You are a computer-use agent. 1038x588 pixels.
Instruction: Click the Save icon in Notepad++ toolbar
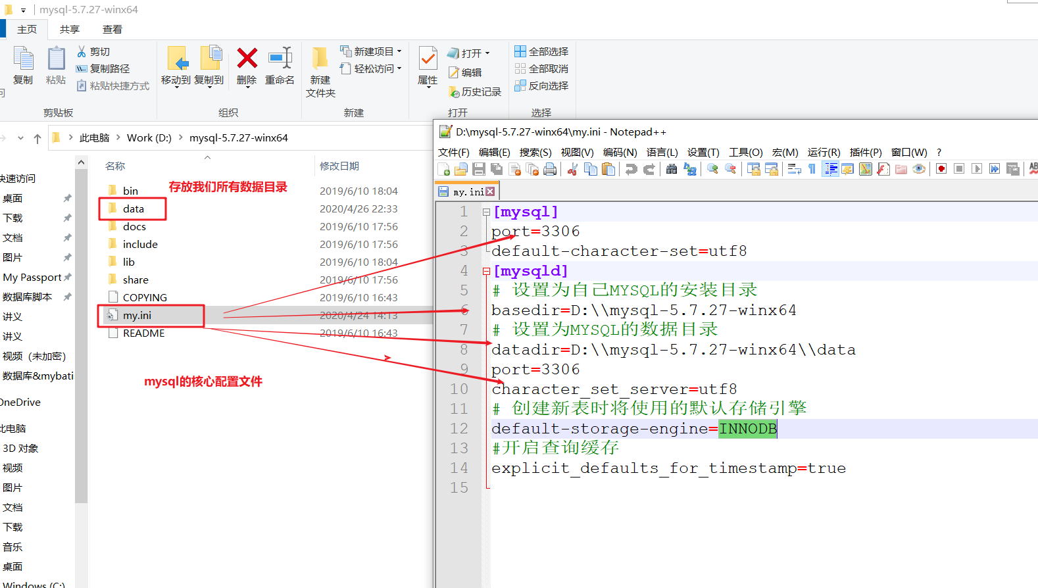(479, 170)
